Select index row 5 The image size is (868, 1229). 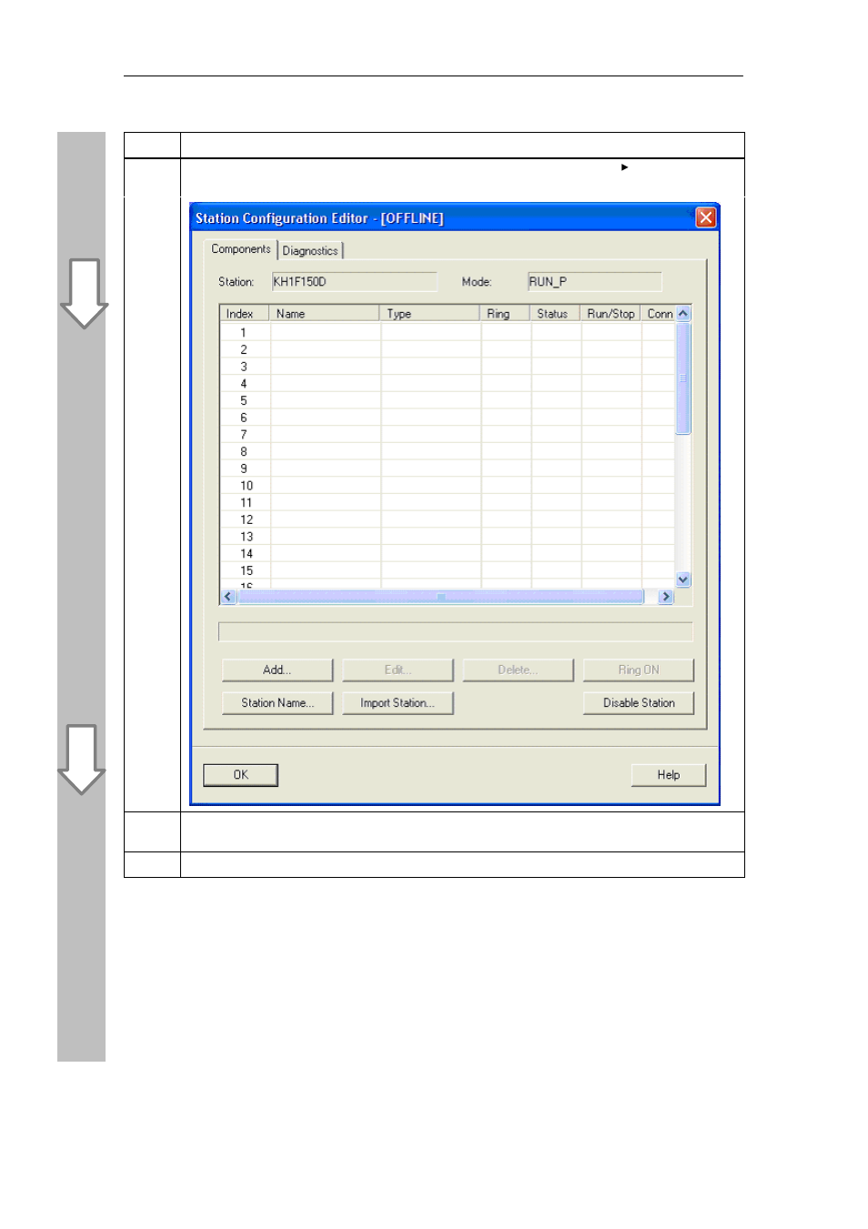pyautogui.click(x=448, y=401)
